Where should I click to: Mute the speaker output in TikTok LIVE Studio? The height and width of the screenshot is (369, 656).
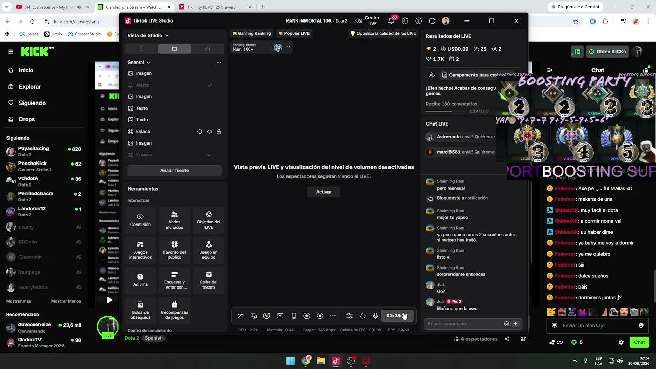[362, 316]
